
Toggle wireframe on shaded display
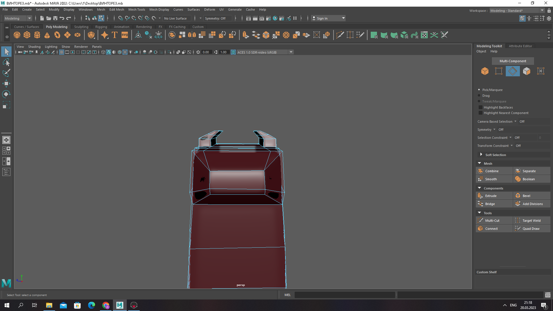[120, 52]
